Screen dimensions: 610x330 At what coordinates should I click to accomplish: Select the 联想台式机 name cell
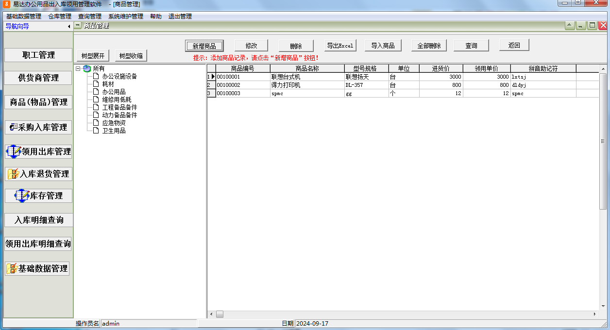click(x=307, y=77)
